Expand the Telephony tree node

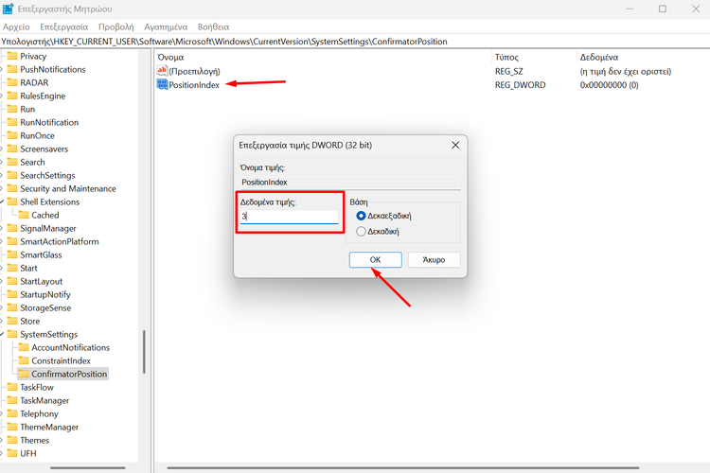pyautogui.click(x=2, y=413)
